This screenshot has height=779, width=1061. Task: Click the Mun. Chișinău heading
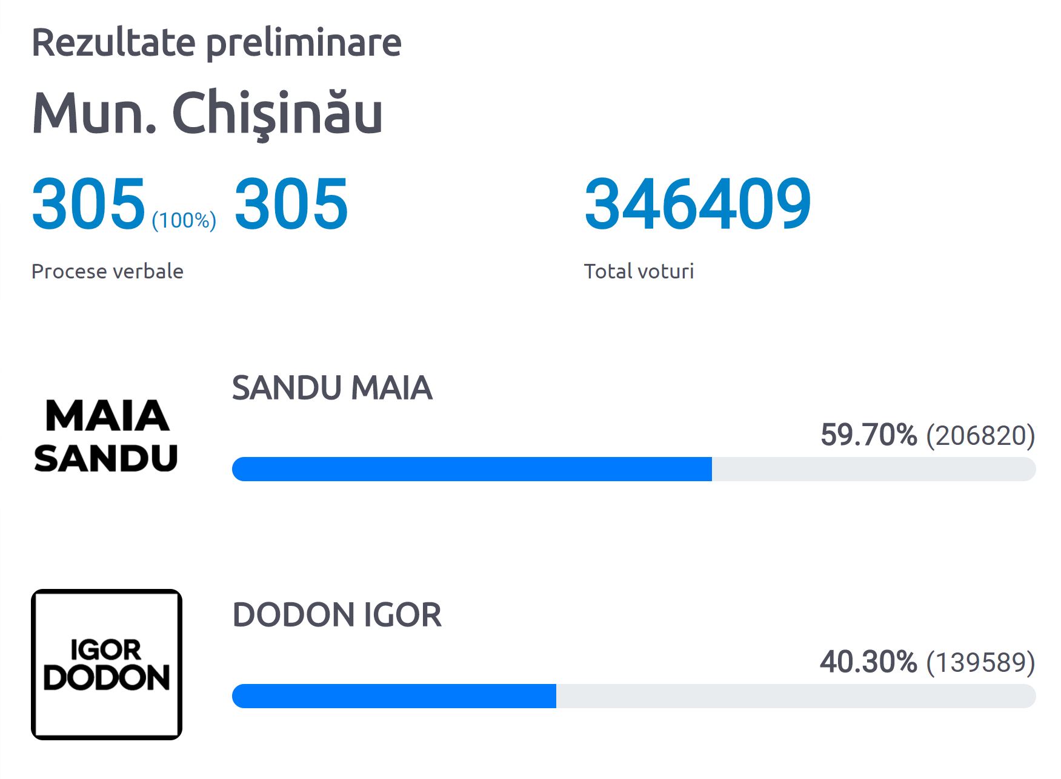pos(207,114)
